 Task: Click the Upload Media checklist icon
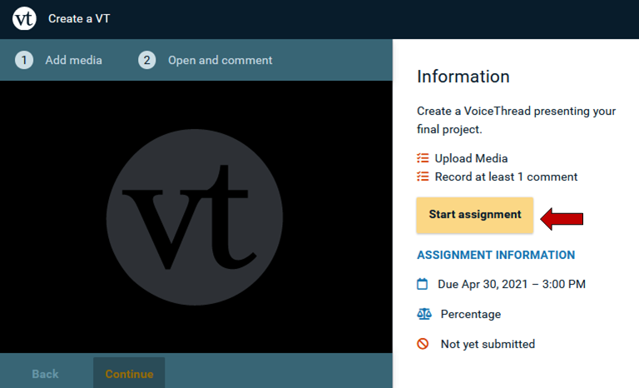point(423,158)
